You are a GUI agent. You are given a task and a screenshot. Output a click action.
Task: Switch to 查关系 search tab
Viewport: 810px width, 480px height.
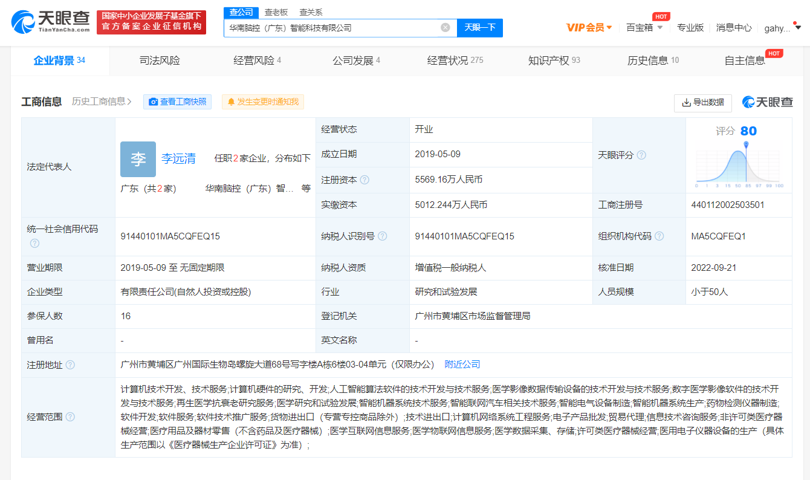[311, 12]
